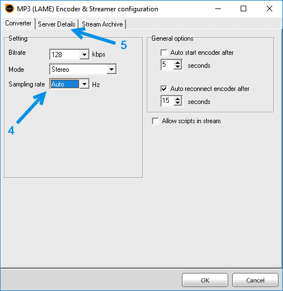Viewport: 283px width, 291px height.
Task: Click the Bitrate 128 value field
Action: click(65, 55)
